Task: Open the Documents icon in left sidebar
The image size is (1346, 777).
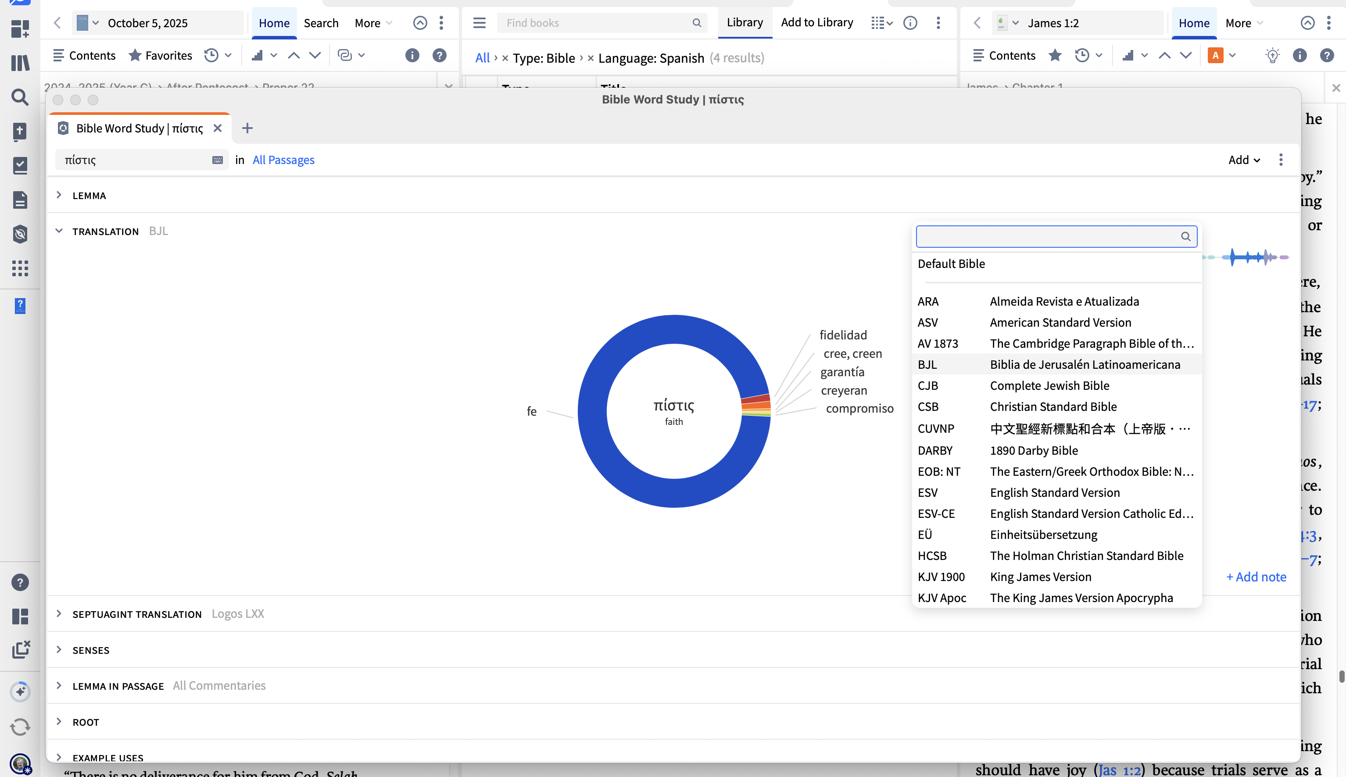Action: coord(20,200)
